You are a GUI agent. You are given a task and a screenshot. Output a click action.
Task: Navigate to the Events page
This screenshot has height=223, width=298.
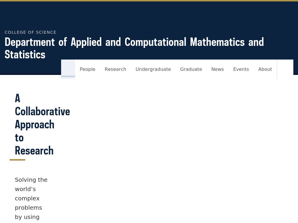pos(241,69)
